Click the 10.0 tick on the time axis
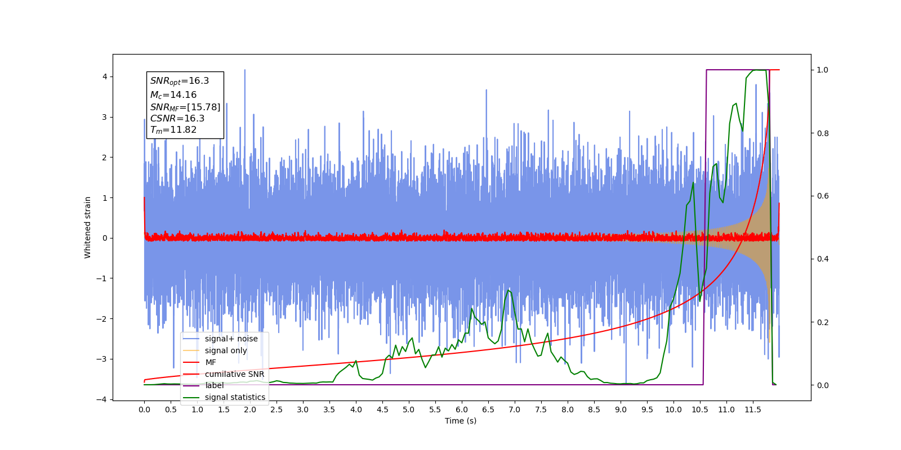This screenshot has width=901, height=450. pos(673,409)
